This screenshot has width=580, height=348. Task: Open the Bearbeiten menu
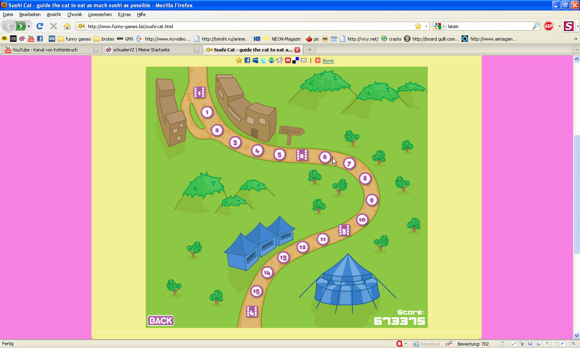30,14
